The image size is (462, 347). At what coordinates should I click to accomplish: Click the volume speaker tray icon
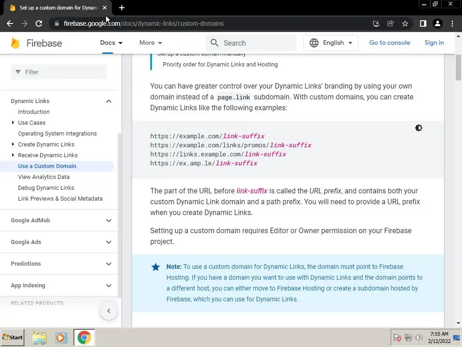(x=419, y=338)
